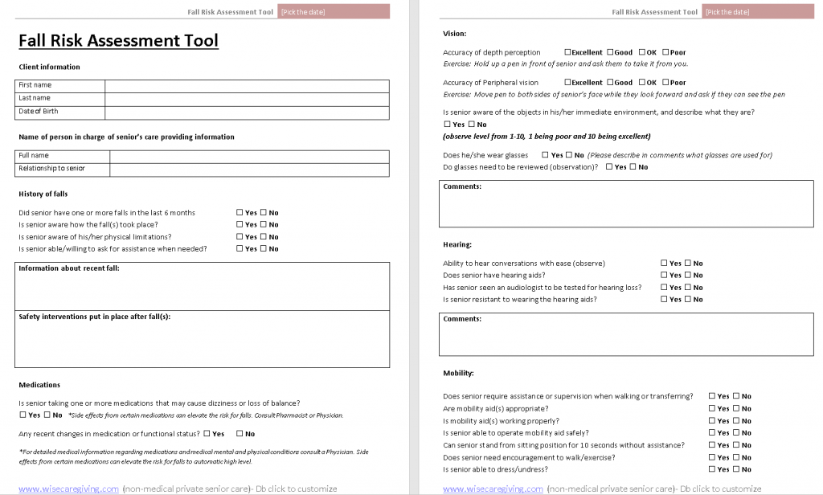The image size is (823, 495).
Task: Check Yes for senior having hearing aids
Action: click(665, 275)
